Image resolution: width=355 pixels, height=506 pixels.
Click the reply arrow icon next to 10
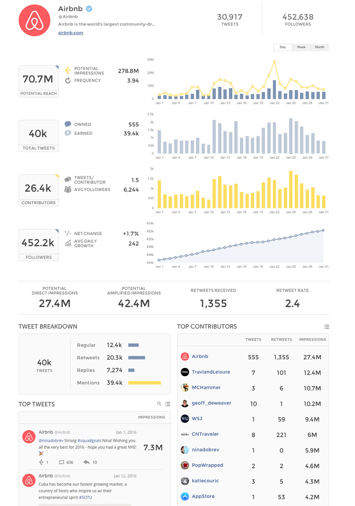(x=87, y=462)
